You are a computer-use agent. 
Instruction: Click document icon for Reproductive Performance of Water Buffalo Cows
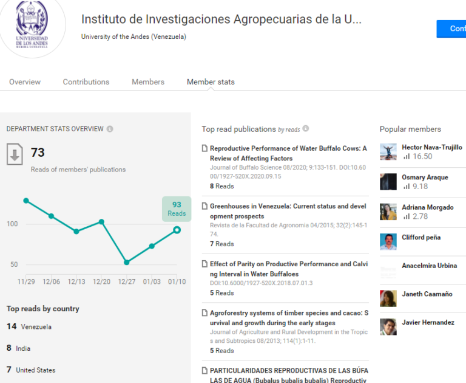[x=204, y=148]
